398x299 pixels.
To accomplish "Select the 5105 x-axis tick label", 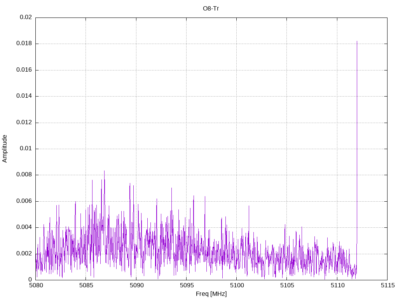I will [x=286, y=286].
